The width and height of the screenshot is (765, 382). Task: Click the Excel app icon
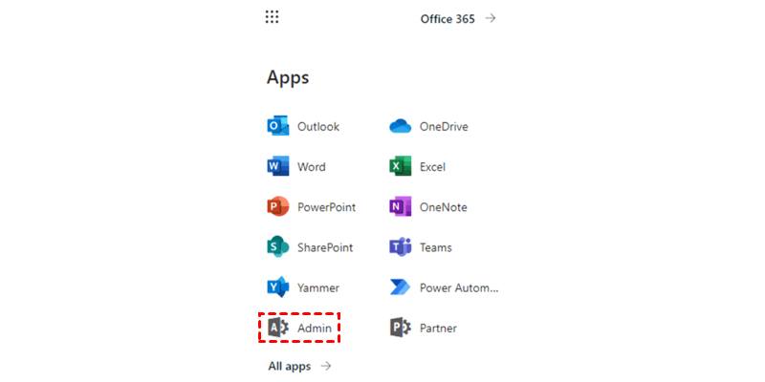401,166
